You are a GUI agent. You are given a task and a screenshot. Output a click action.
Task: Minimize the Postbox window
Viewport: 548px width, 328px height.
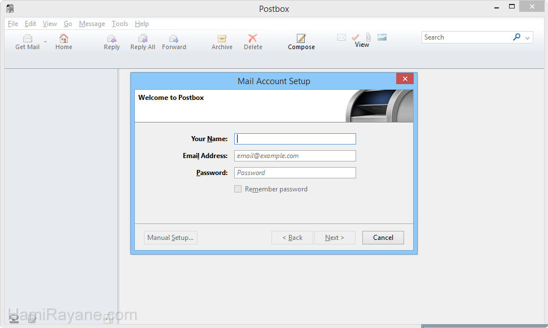[x=497, y=7]
